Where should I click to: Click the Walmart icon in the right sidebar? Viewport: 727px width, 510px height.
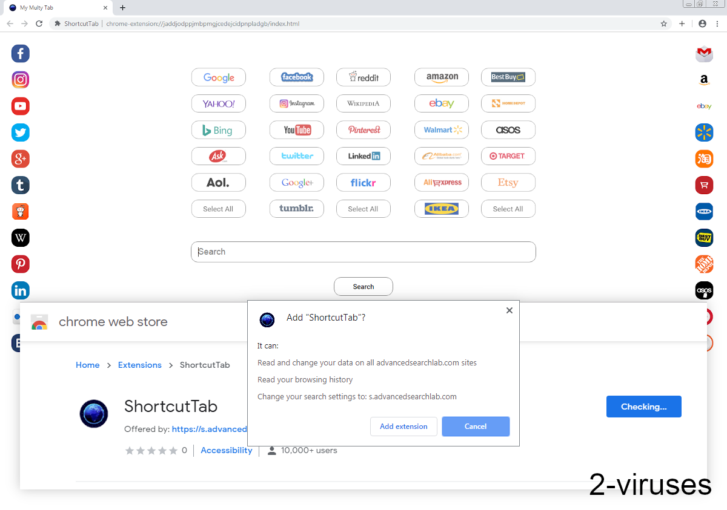click(704, 132)
